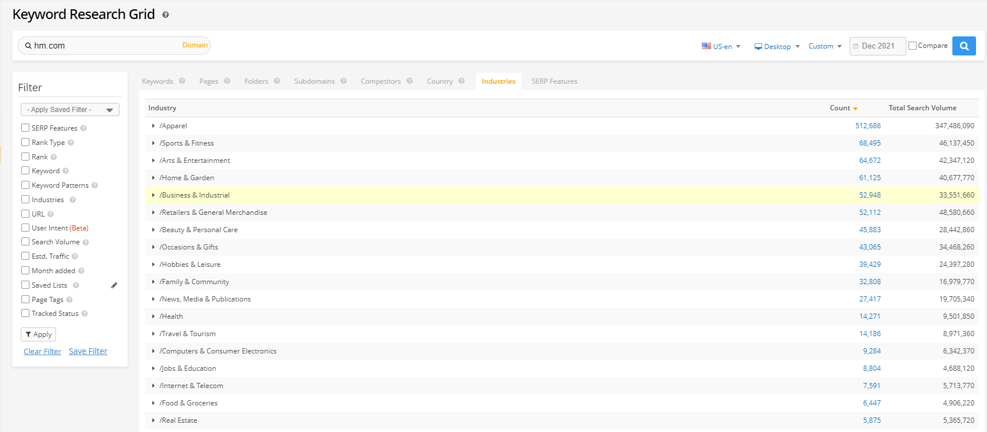Check the Keyword Patterns filter checkbox
987x432 pixels.
25,185
